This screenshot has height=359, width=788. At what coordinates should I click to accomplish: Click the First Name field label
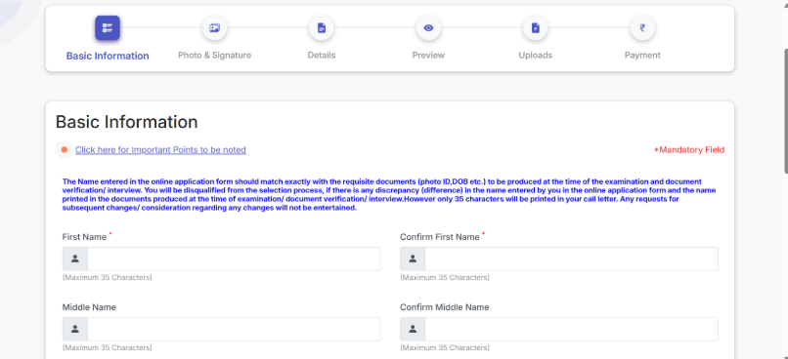[84, 237]
